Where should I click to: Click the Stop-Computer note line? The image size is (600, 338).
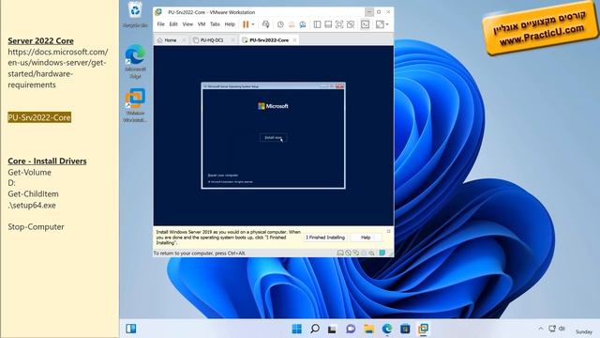tap(36, 227)
